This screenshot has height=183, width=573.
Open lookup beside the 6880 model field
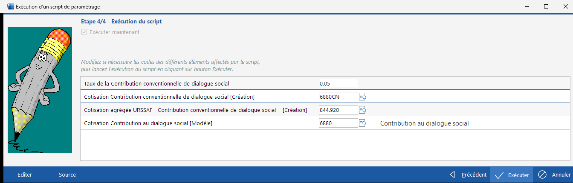(363, 123)
